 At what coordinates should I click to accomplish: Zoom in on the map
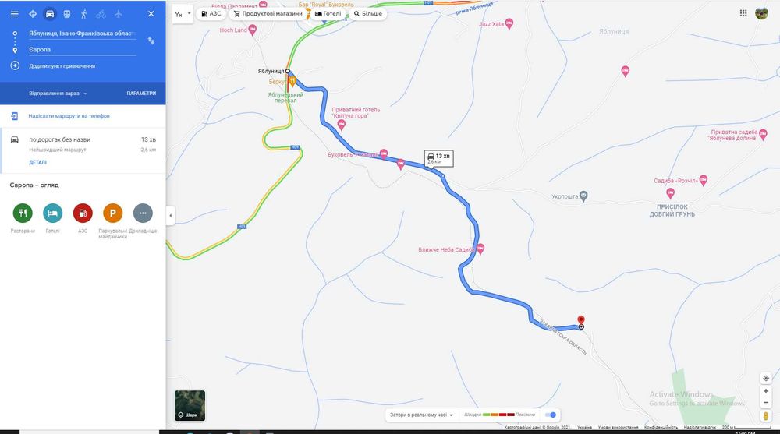pyautogui.click(x=766, y=392)
